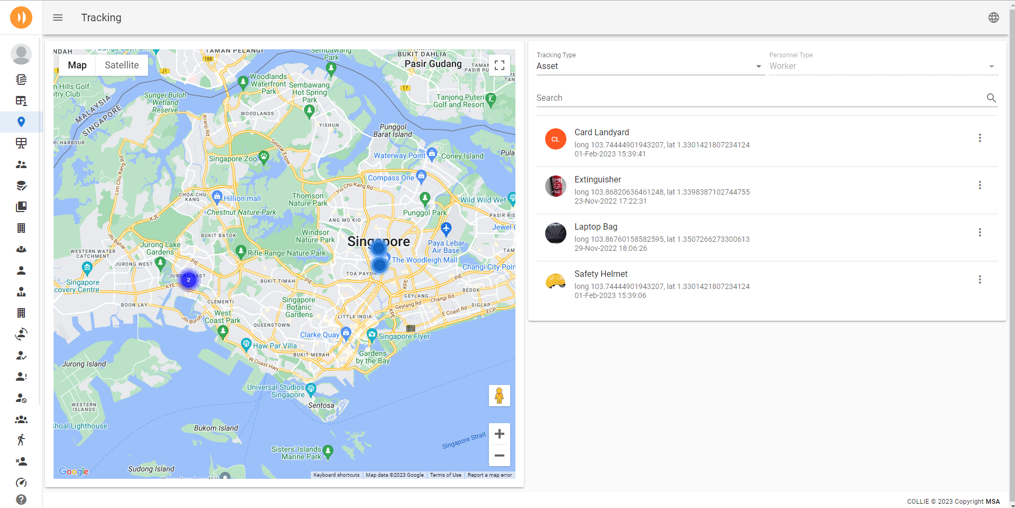Open options menu for Card Landyard

pos(980,138)
